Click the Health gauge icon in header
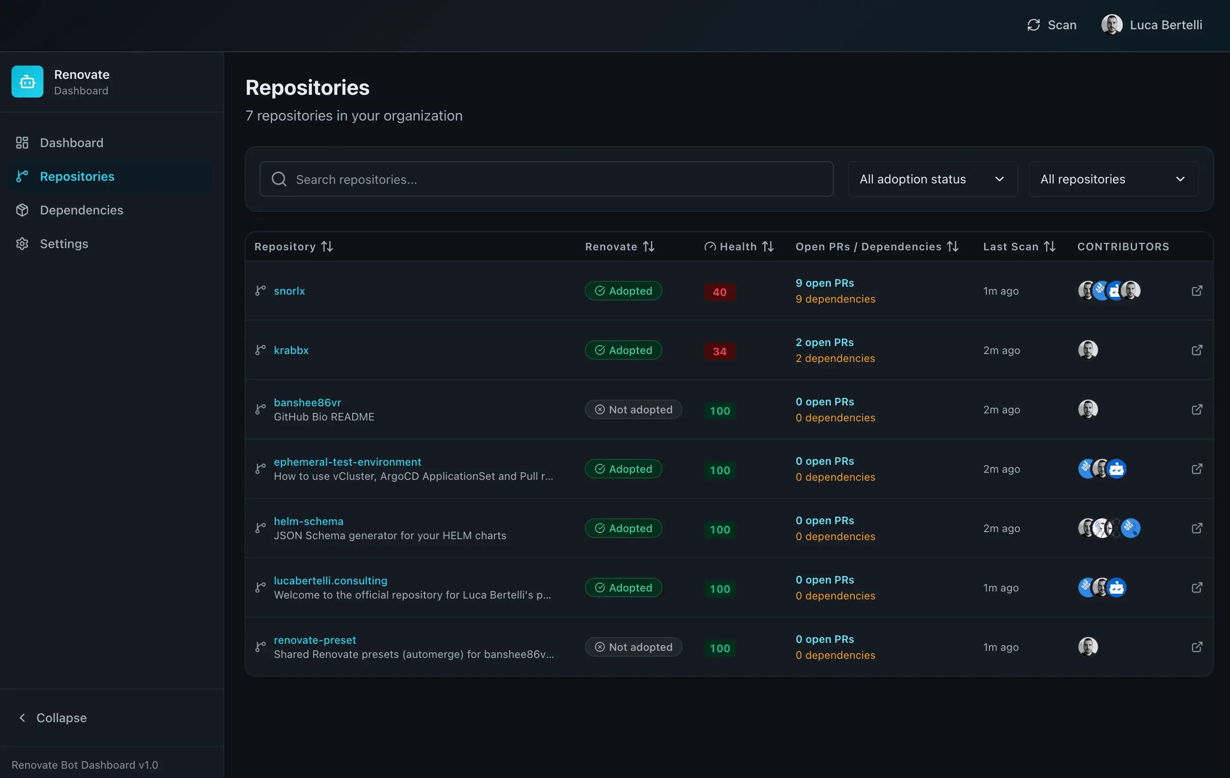The image size is (1230, 778). [709, 247]
